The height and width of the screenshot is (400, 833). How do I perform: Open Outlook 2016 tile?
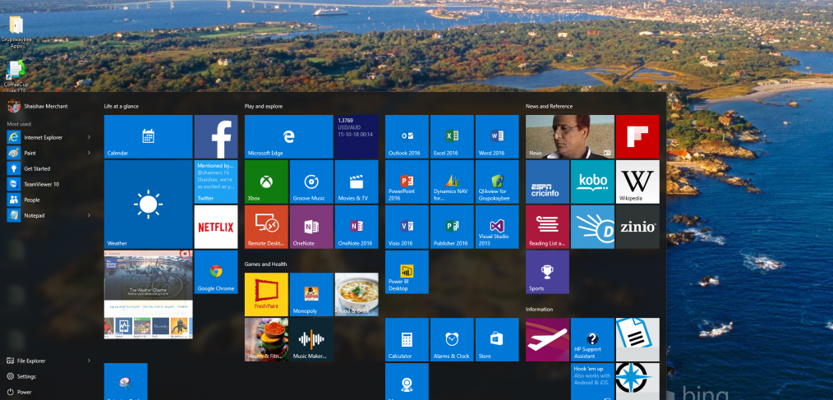[x=407, y=136]
